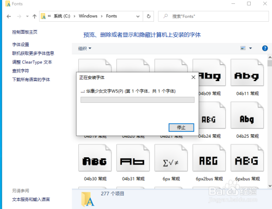Go forward with the forward arrow
Image resolution: width=272 pixels, height=209 pixels.
click(19, 16)
